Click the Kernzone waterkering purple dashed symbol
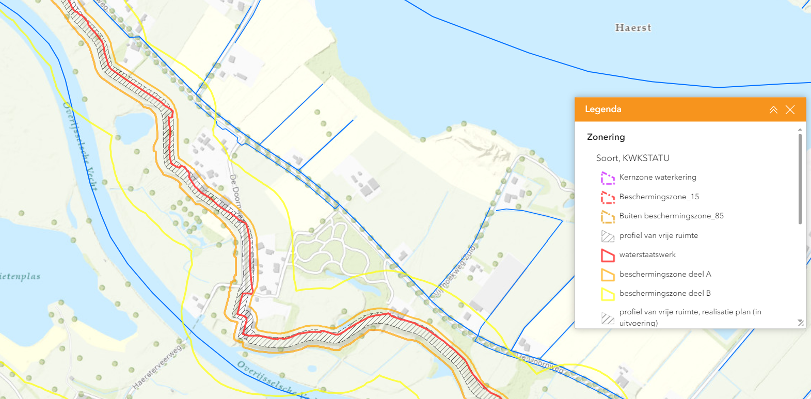The height and width of the screenshot is (399, 811). point(608,178)
